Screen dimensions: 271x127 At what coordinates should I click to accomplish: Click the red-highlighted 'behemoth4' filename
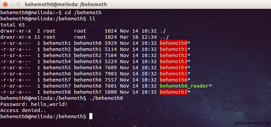[174, 68]
